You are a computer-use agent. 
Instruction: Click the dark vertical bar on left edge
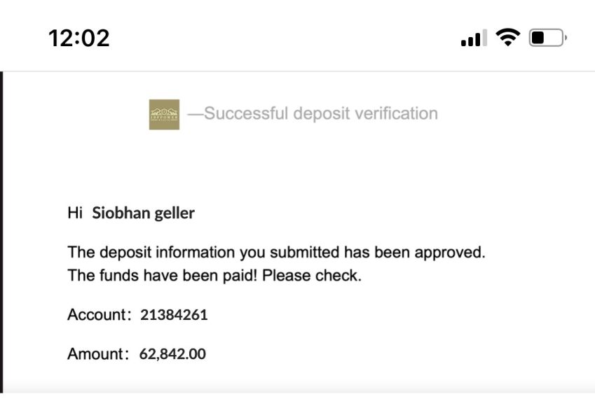pyautogui.click(x=2, y=231)
